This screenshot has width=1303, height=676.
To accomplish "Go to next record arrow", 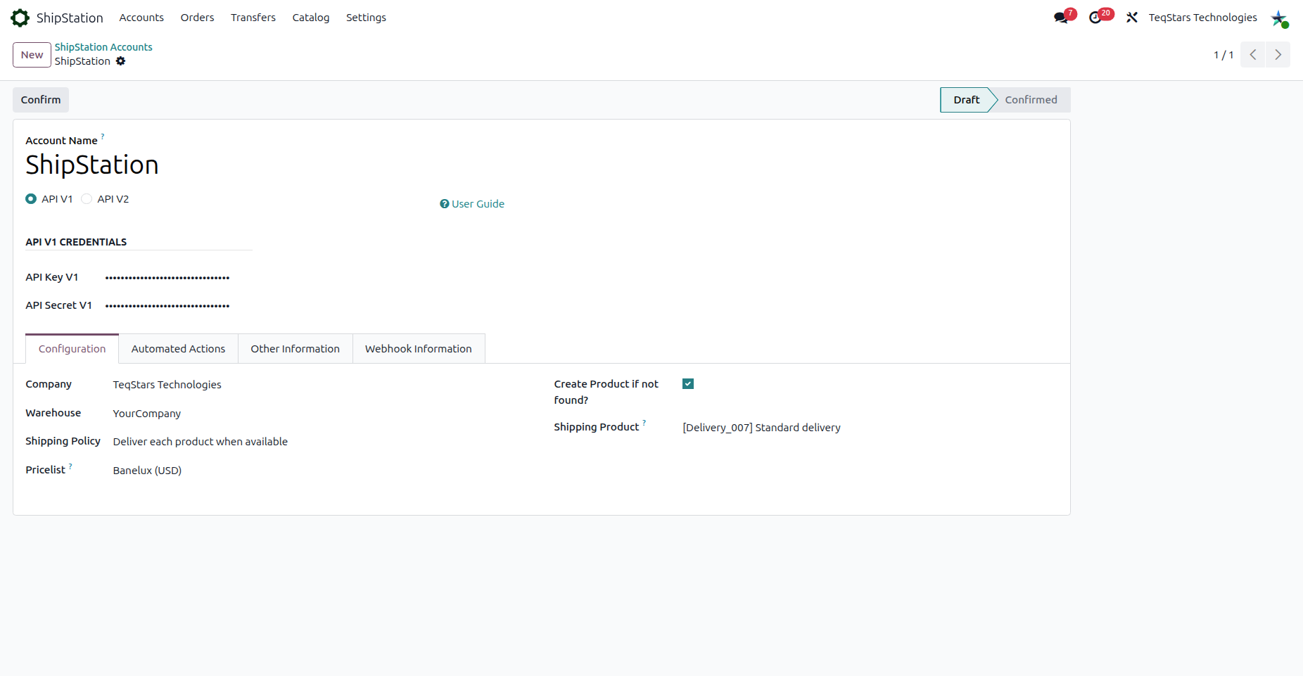I will (1278, 55).
